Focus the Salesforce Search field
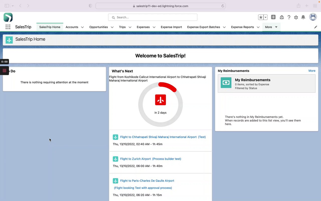 [x=153, y=17]
